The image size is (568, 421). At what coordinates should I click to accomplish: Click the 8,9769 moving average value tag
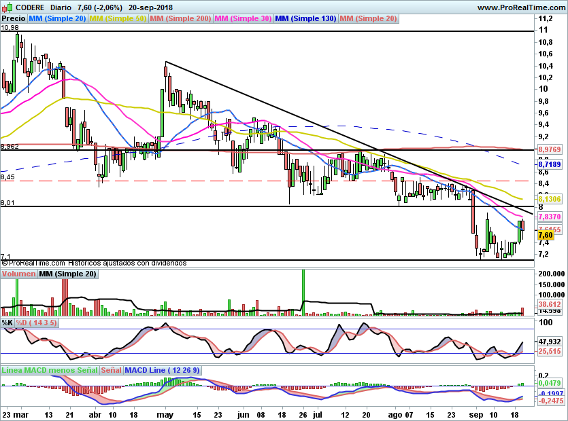pos(548,149)
